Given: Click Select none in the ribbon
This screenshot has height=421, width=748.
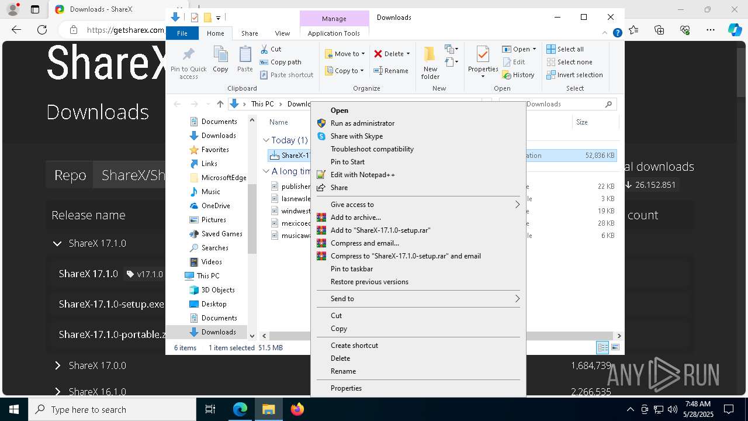Looking at the screenshot, I should [569, 62].
